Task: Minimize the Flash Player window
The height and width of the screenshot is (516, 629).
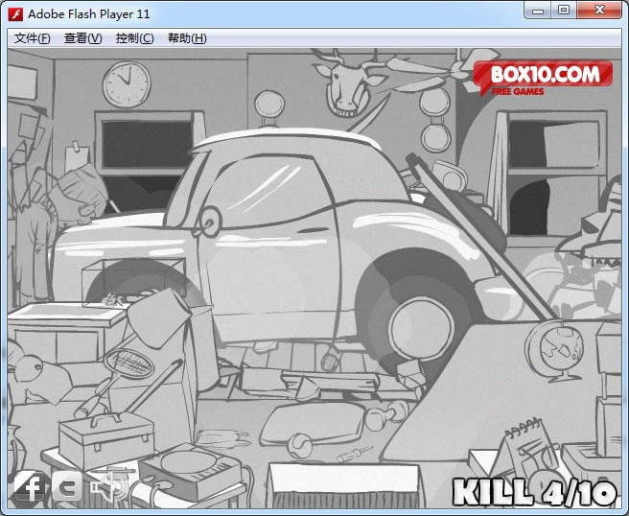Action: pyautogui.click(x=537, y=11)
